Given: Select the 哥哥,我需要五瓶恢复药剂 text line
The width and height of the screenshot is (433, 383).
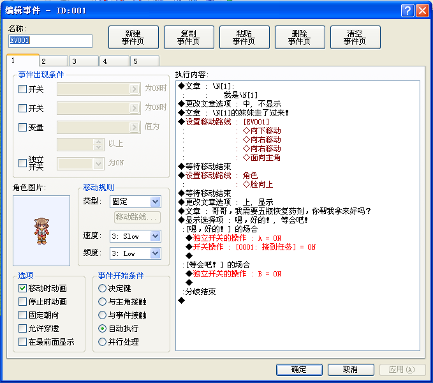Looking at the screenshot, I should 274,211.
